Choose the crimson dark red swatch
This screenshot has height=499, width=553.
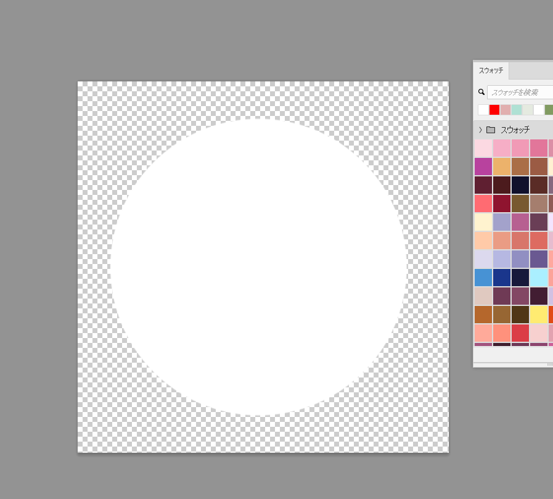[x=502, y=204]
